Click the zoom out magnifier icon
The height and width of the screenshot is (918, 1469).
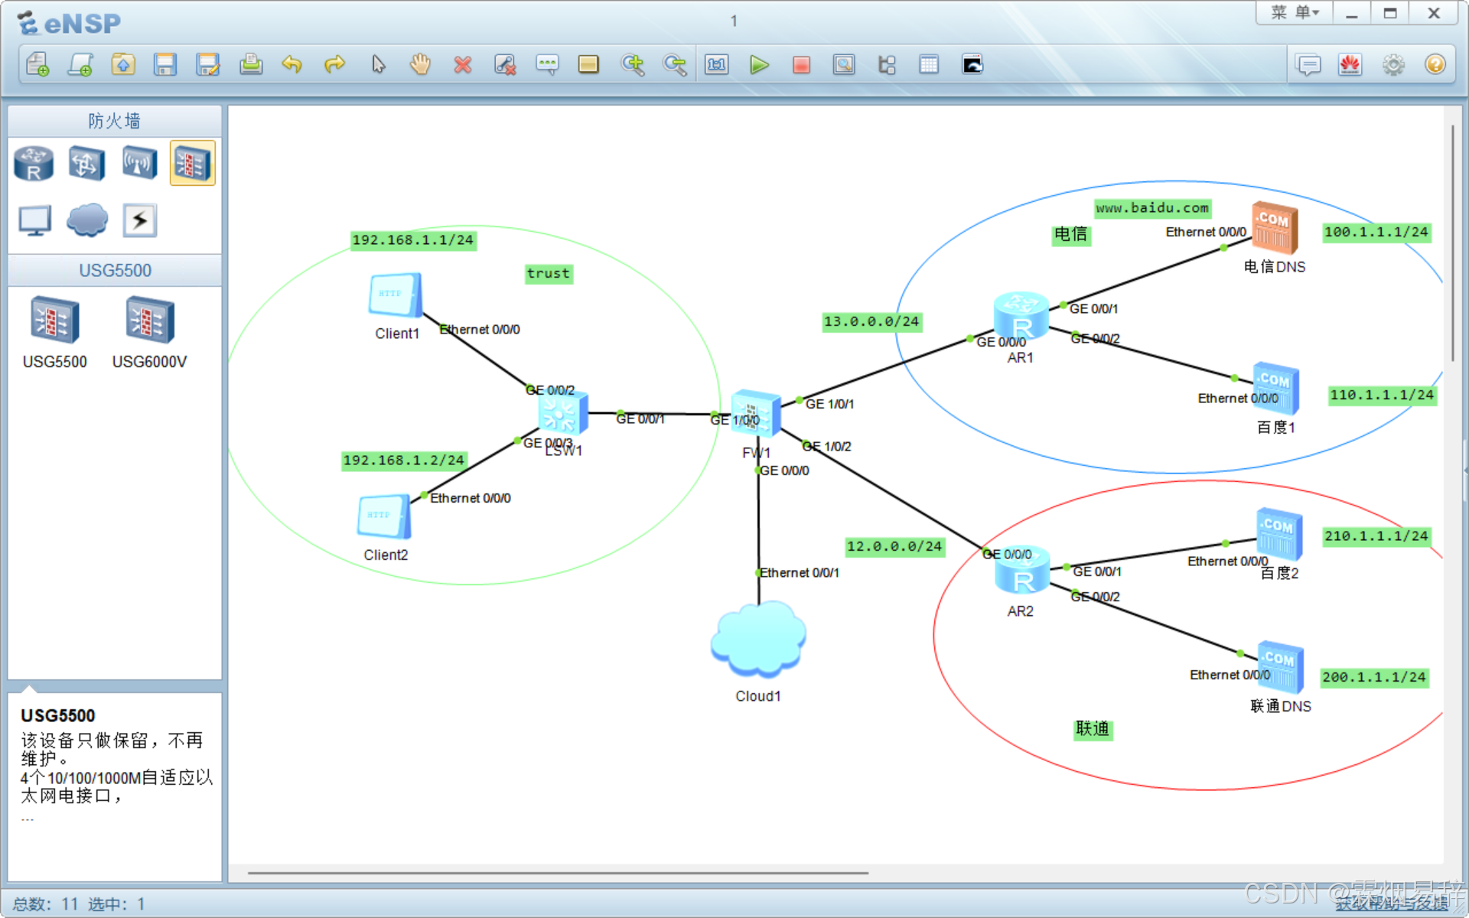(x=675, y=65)
